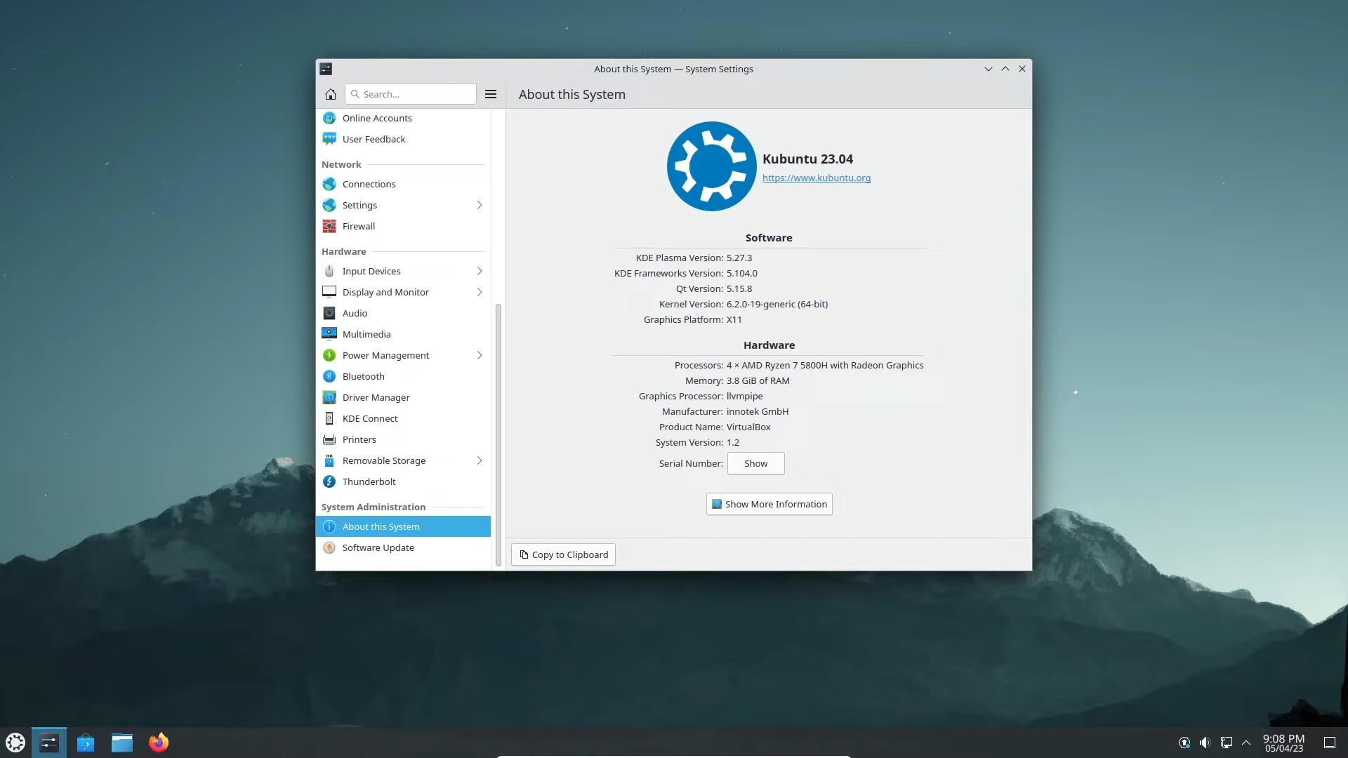Launch Firefox from the taskbar
Image resolution: width=1348 pixels, height=758 pixels.
[x=159, y=742]
